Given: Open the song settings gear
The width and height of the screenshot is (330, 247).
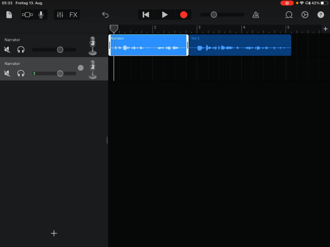Looking at the screenshot, I should 305,15.
